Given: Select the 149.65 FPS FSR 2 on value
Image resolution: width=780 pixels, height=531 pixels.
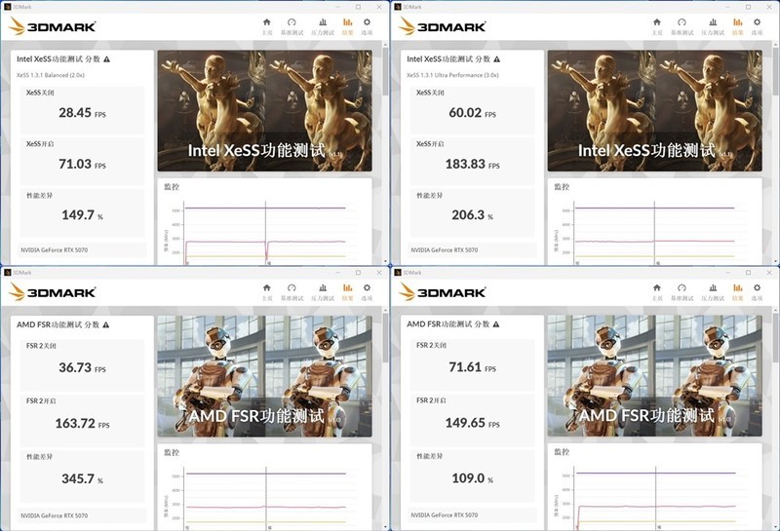Looking at the screenshot, I should point(472,423).
